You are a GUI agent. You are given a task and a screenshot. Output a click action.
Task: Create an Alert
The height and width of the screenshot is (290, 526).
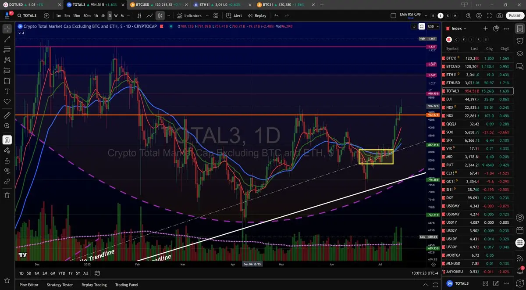(x=234, y=15)
